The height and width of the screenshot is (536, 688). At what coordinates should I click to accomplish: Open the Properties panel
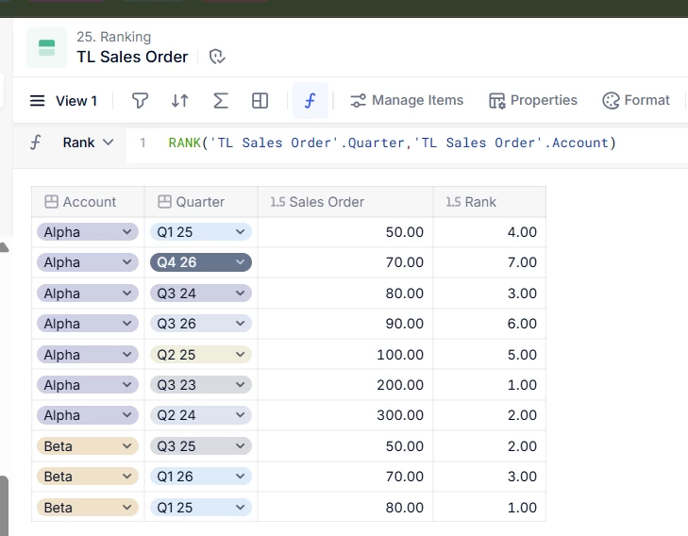coord(532,101)
